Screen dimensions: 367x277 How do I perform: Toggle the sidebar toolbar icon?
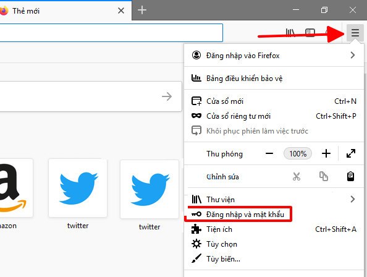tap(310, 33)
